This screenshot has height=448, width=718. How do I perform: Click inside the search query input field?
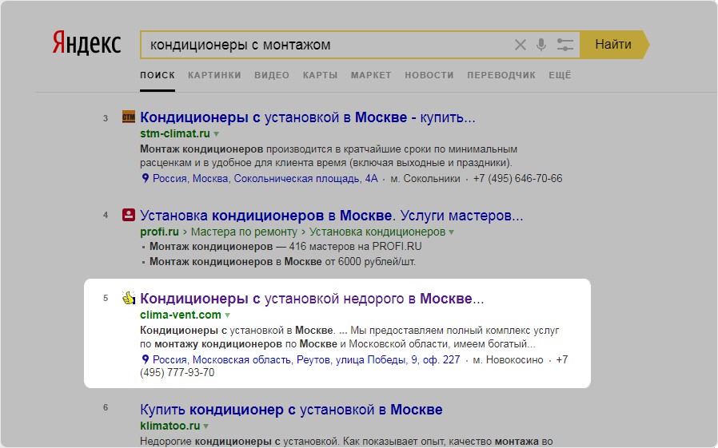click(325, 45)
